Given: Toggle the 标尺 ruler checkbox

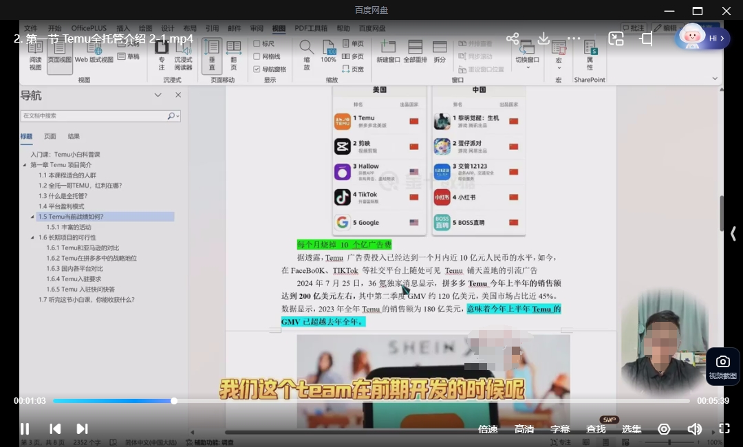Looking at the screenshot, I should coord(257,43).
